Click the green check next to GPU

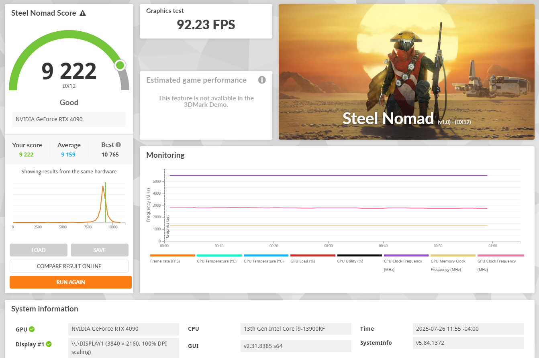[32, 329]
